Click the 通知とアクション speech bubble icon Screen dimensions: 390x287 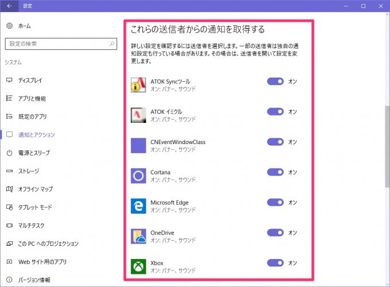point(9,134)
